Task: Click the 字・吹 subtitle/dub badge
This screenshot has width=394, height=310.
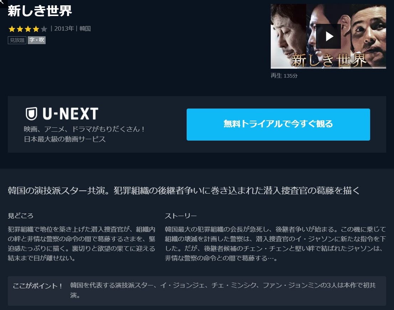Action: 37,40
